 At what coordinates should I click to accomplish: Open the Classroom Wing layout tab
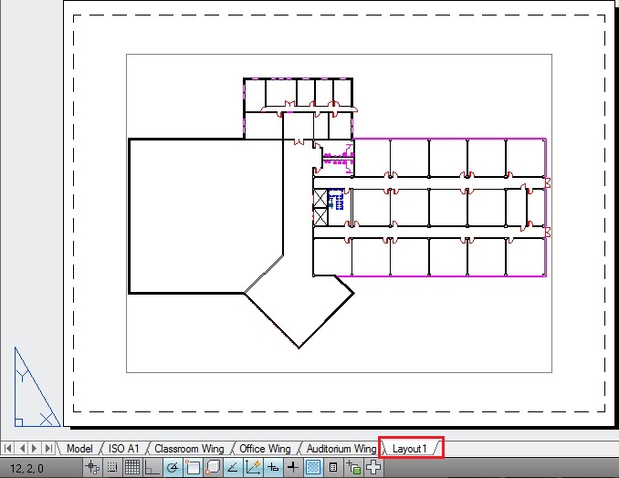(x=189, y=449)
